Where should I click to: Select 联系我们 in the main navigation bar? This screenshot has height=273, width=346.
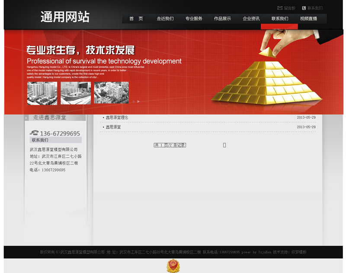(280, 19)
